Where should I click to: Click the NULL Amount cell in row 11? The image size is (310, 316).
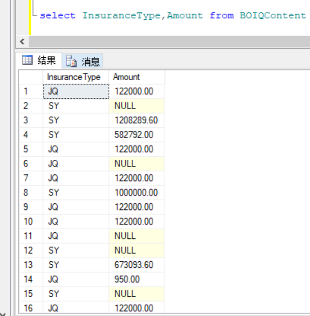[125, 236]
